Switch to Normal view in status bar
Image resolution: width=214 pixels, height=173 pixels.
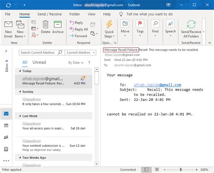(146, 169)
